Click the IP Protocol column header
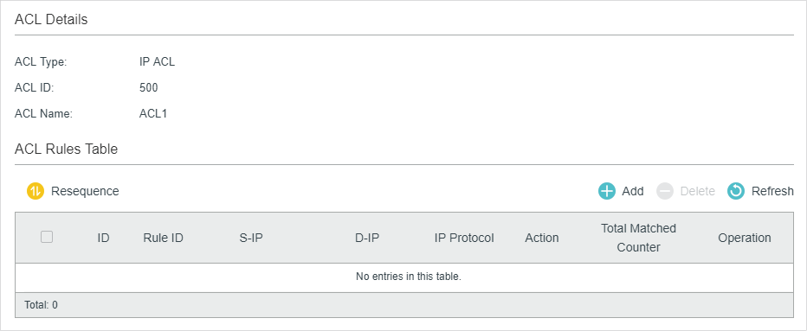This screenshot has width=807, height=331. coord(464,238)
